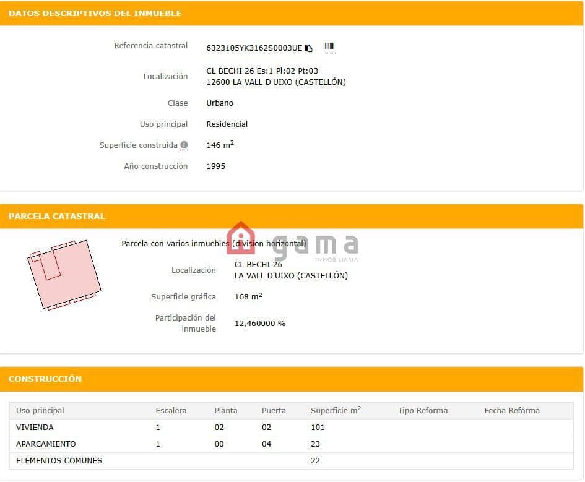Click the gama inmobiliaria house logo
Image resolution: width=585 pixels, height=482 pixels.
pyautogui.click(x=240, y=240)
